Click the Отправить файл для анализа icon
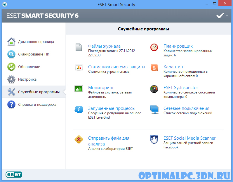Viewport: 233px width, 182px height. [x=79, y=139]
